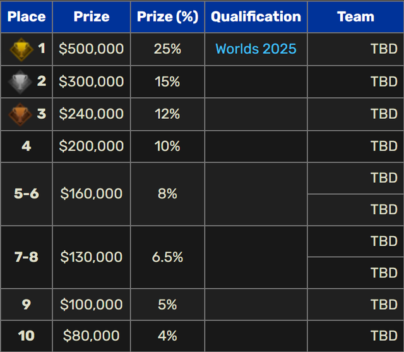Select the $130,000 prize cell
The width and height of the screenshot is (404, 352).
(x=92, y=257)
